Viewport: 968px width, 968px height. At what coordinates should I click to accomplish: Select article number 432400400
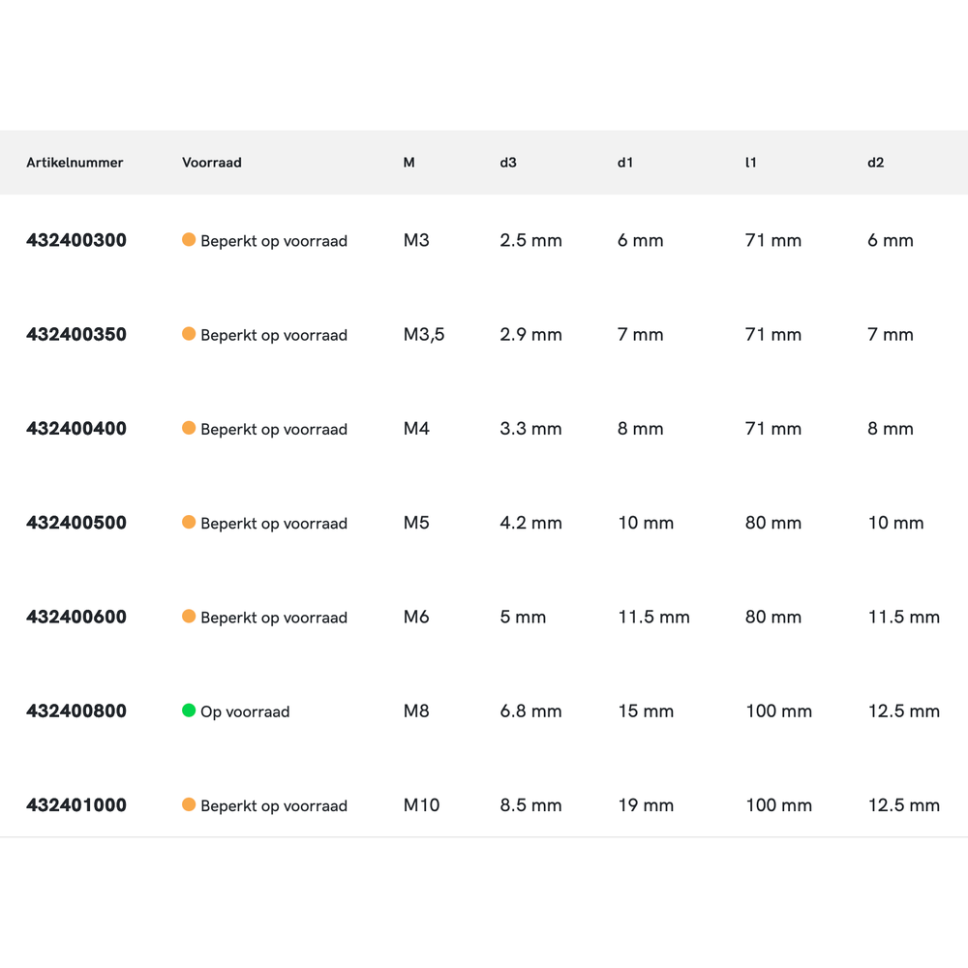click(x=76, y=429)
